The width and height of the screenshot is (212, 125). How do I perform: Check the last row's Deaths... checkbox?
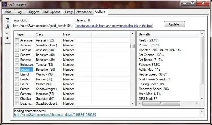pos(17,104)
